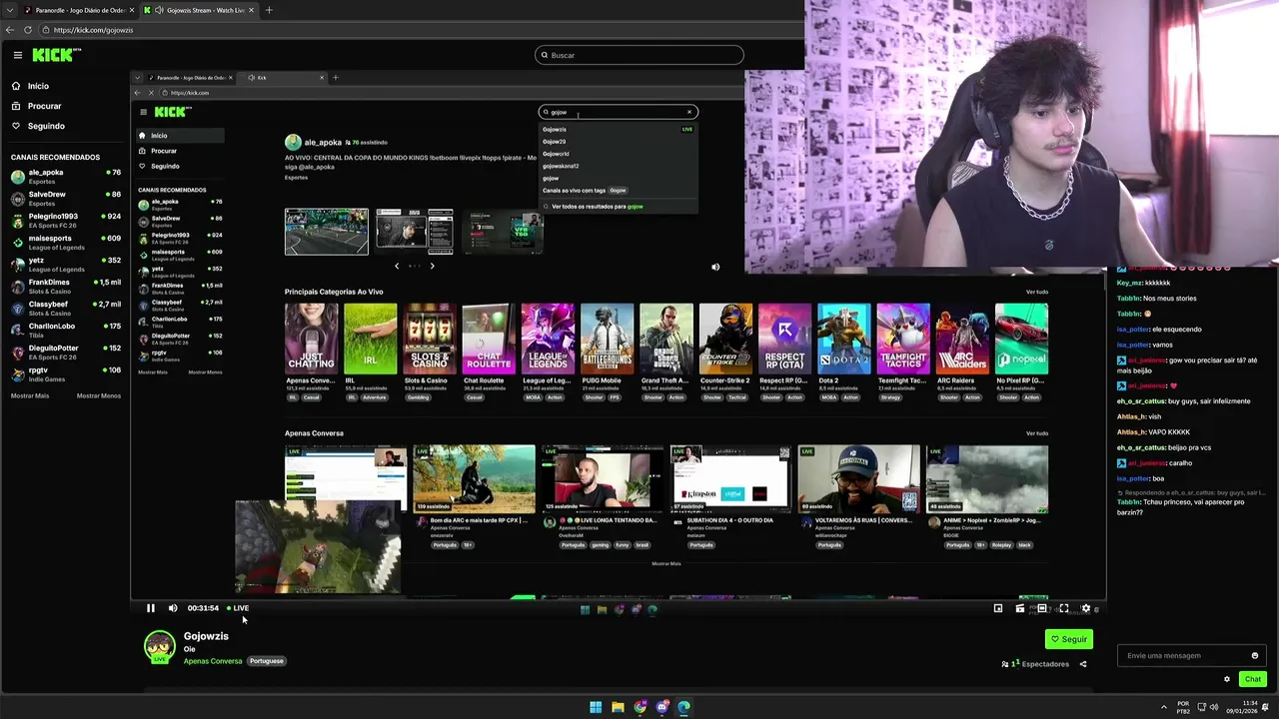Open the POR PTB2 language switcher
Image resolution: width=1279 pixels, height=719 pixels.
(1183, 707)
